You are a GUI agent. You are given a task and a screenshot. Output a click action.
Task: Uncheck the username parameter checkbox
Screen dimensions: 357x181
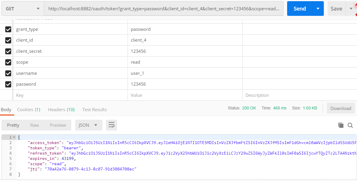[x=8, y=73]
